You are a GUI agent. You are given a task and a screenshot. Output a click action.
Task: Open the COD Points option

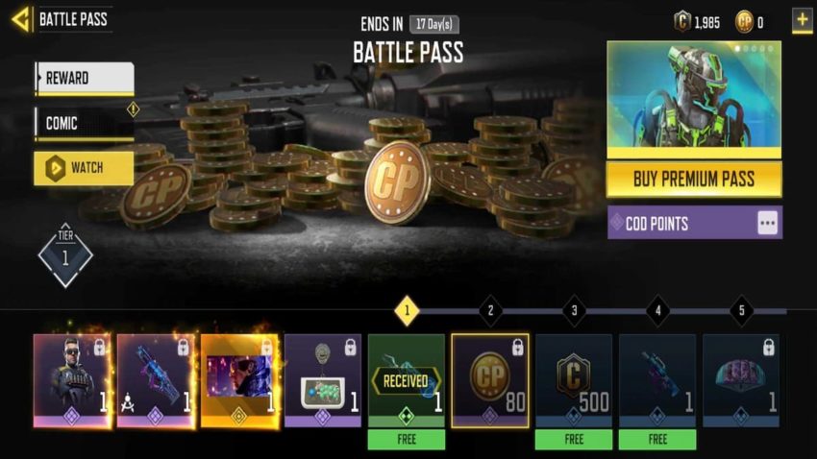pyautogui.click(x=695, y=223)
